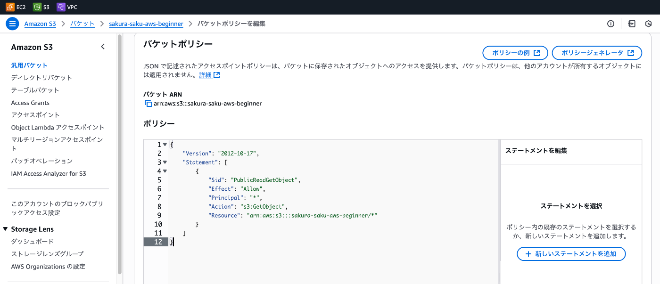Open ポリシージェネレータ
This screenshot has height=284, width=660.
[597, 53]
